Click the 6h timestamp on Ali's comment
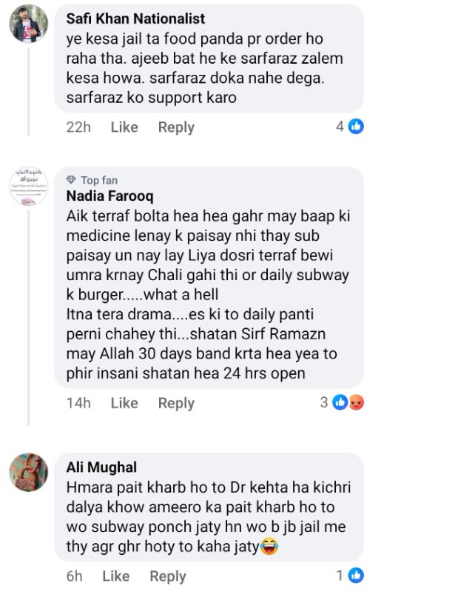Viewport: 455px width, 603px height. click(x=74, y=576)
